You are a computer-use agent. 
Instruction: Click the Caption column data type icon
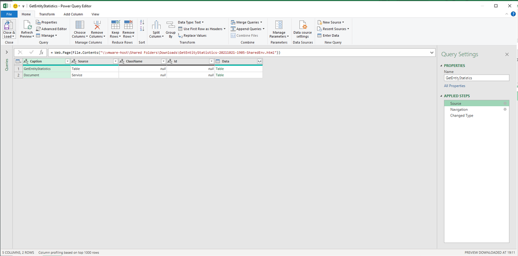[26, 62]
